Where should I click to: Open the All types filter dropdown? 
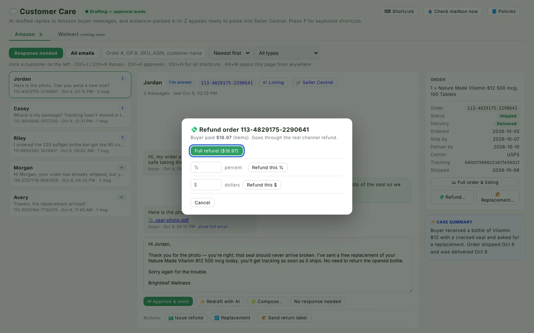[286, 53]
